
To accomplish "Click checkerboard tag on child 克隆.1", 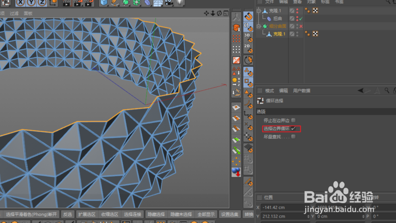I will pos(315,34).
